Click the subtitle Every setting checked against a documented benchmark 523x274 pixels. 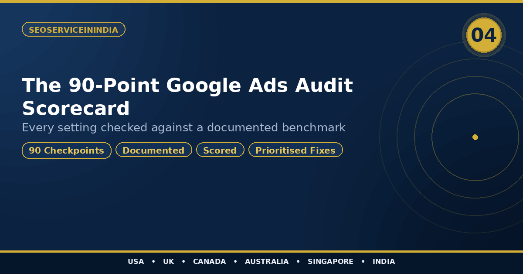click(x=183, y=127)
